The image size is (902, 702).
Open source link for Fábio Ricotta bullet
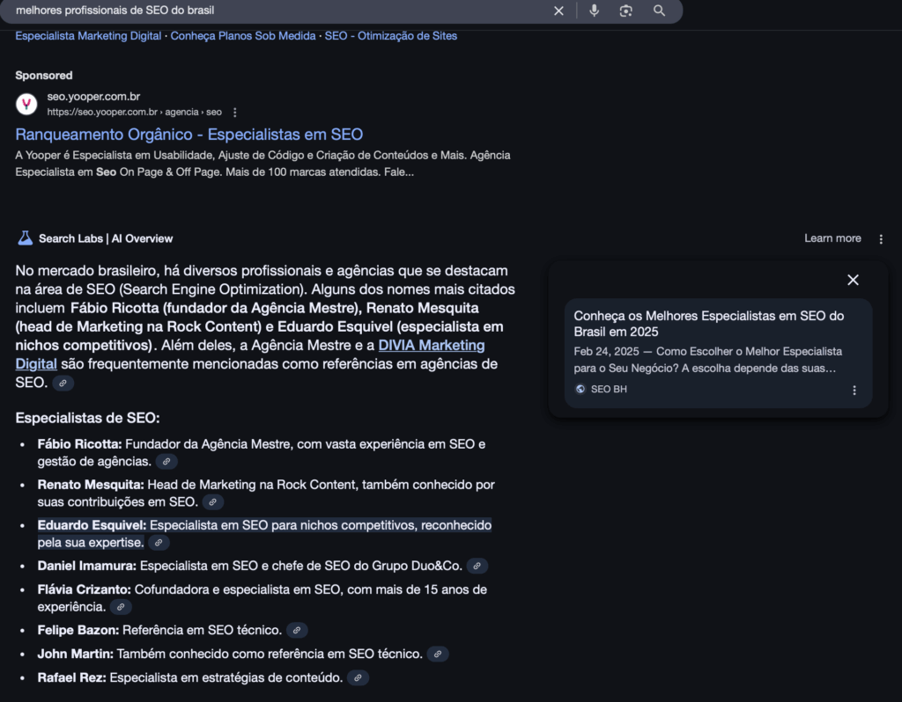click(x=166, y=462)
